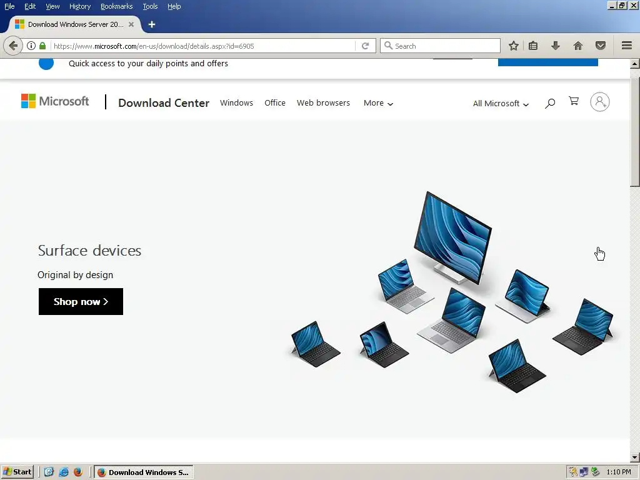Image resolution: width=640 pixels, height=480 pixels.
Task: Click the network tray icon
Action: 584,472
